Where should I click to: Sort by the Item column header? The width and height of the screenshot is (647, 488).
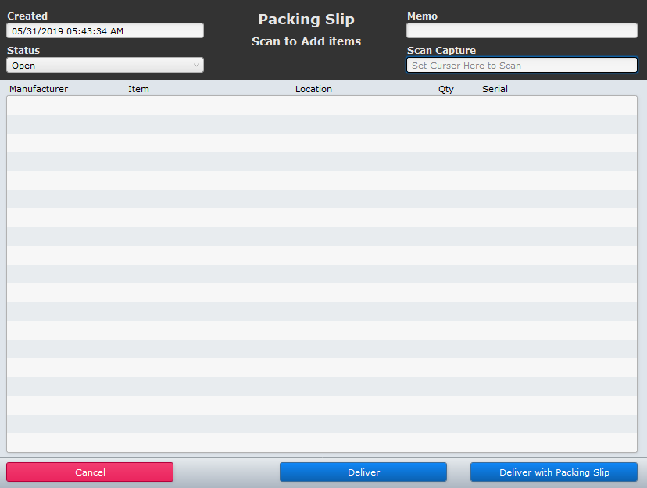click(x=138, y=88)
